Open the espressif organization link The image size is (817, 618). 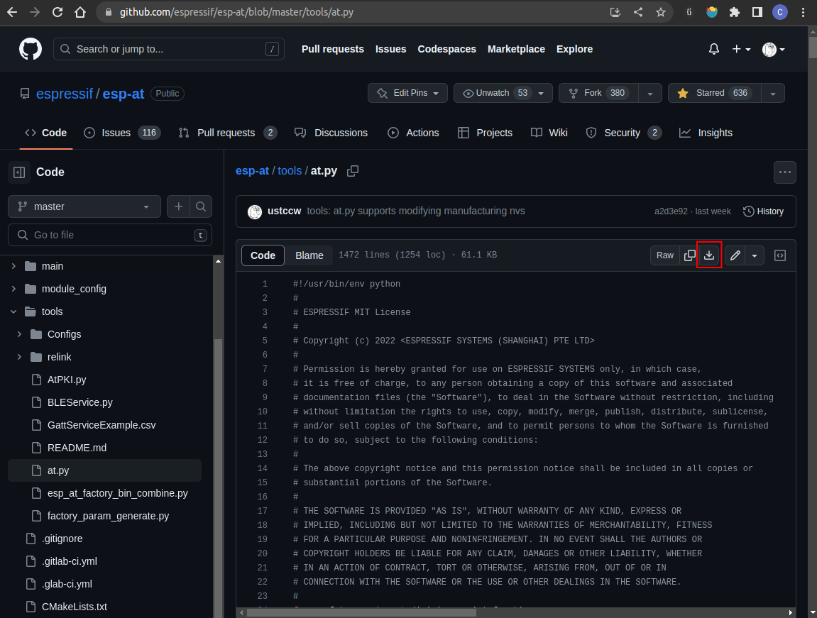pos(65,93)
